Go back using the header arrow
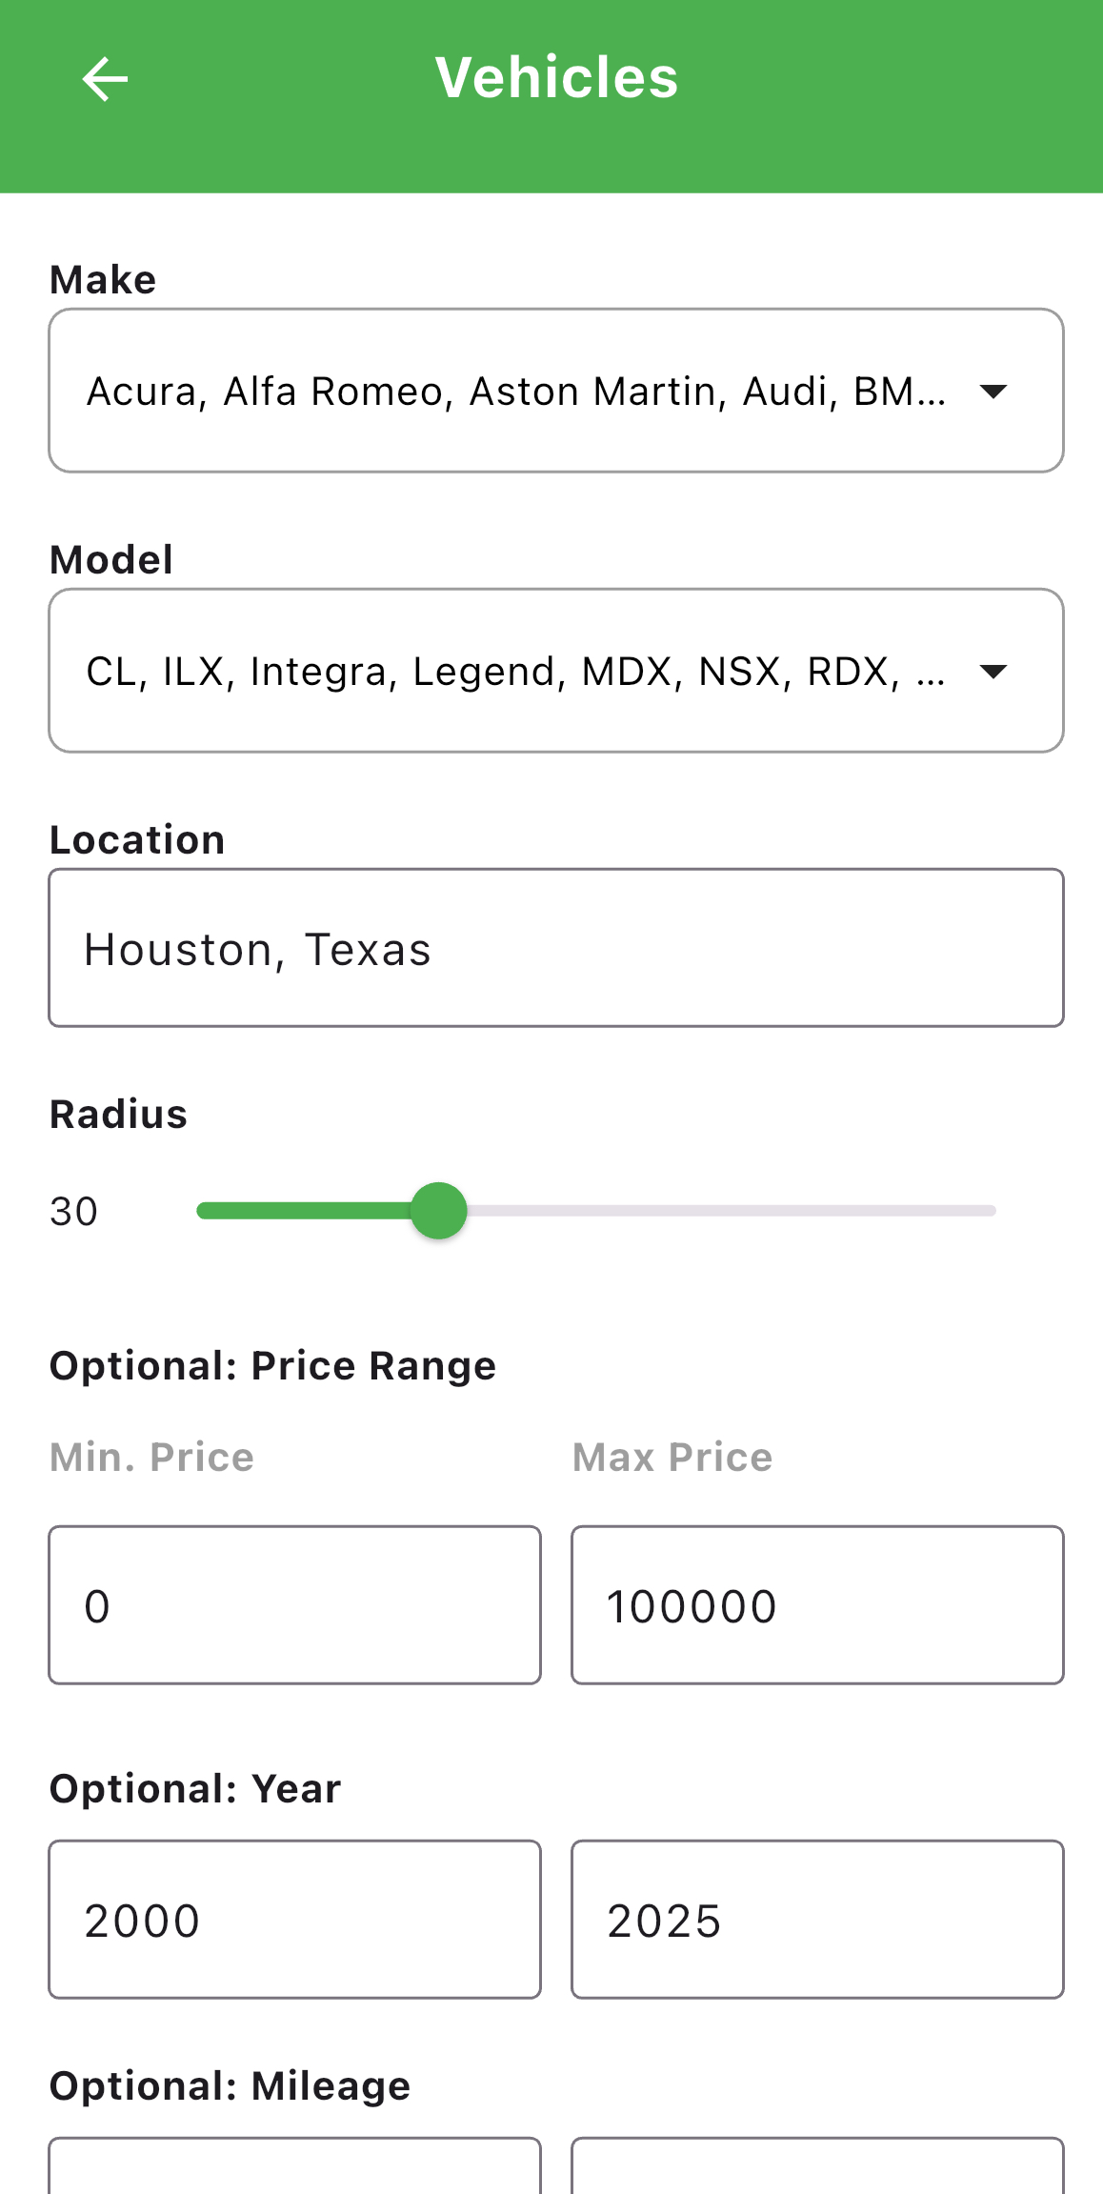Screen dimensions: 1103x2194 pyautogui.click(x=105, y=78)
